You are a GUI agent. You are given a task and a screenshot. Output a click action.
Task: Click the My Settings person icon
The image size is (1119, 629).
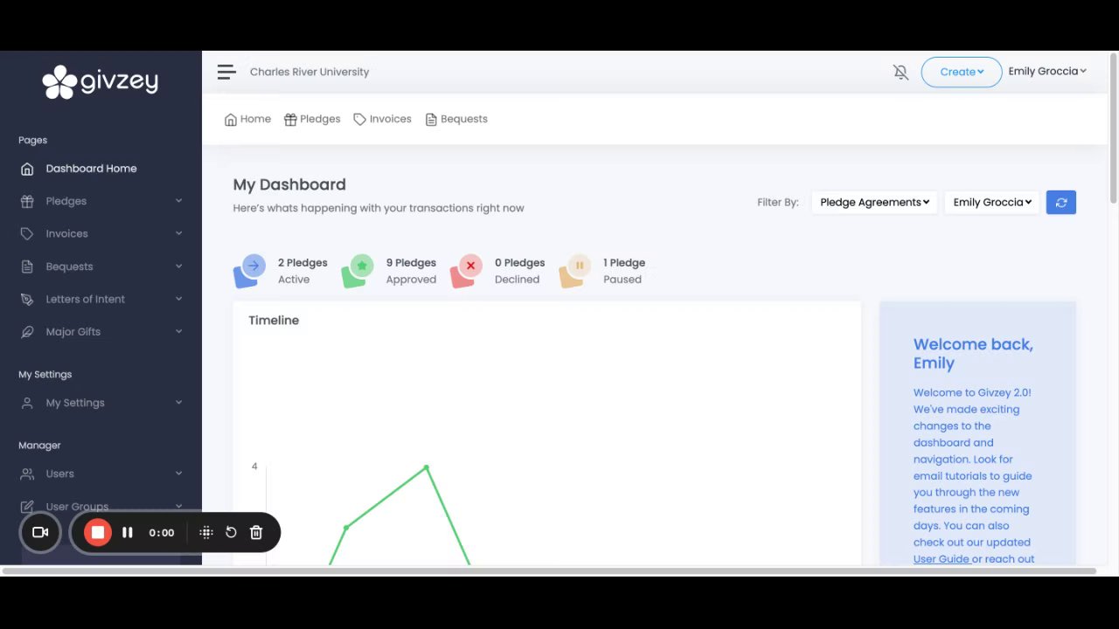click(x=27, y=403)
